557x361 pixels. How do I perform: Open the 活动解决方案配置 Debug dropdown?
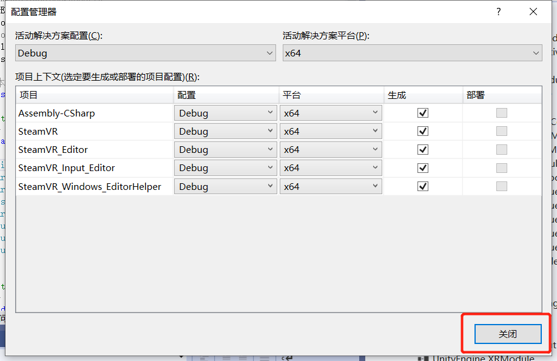[146, 53]
